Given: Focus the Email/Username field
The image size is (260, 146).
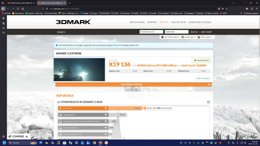Looking at the screenshot, I should 151,32.
